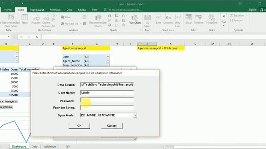This screenshot has width=266, height=149.
Task: Insert a PivotChart
Action: point(135,19)
